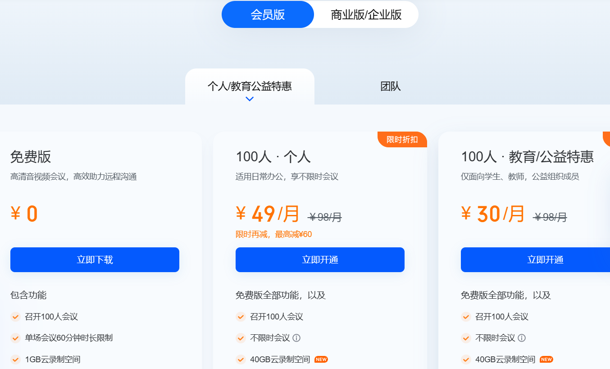Viewport: 610px width, 369px height.
Task: Click 立即下载 button for 免费版
Action: 95,260
